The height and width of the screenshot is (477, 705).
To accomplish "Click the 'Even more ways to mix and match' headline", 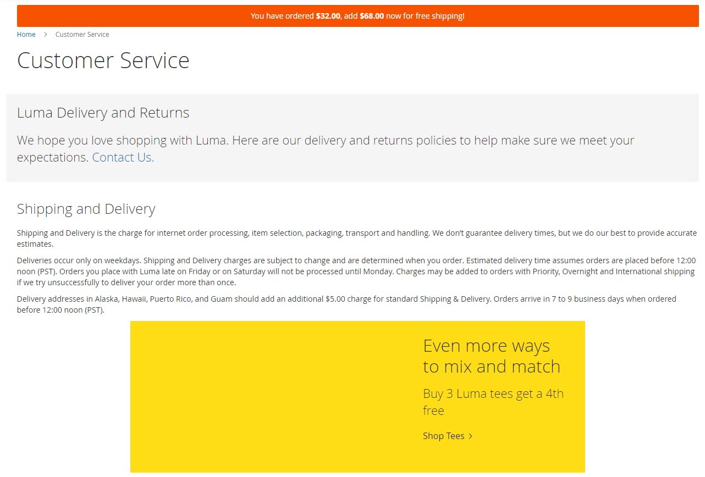I will coord(491,356).
